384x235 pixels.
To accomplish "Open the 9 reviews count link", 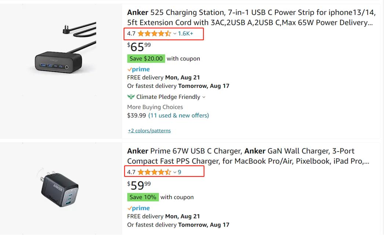I will click(180, 172).
